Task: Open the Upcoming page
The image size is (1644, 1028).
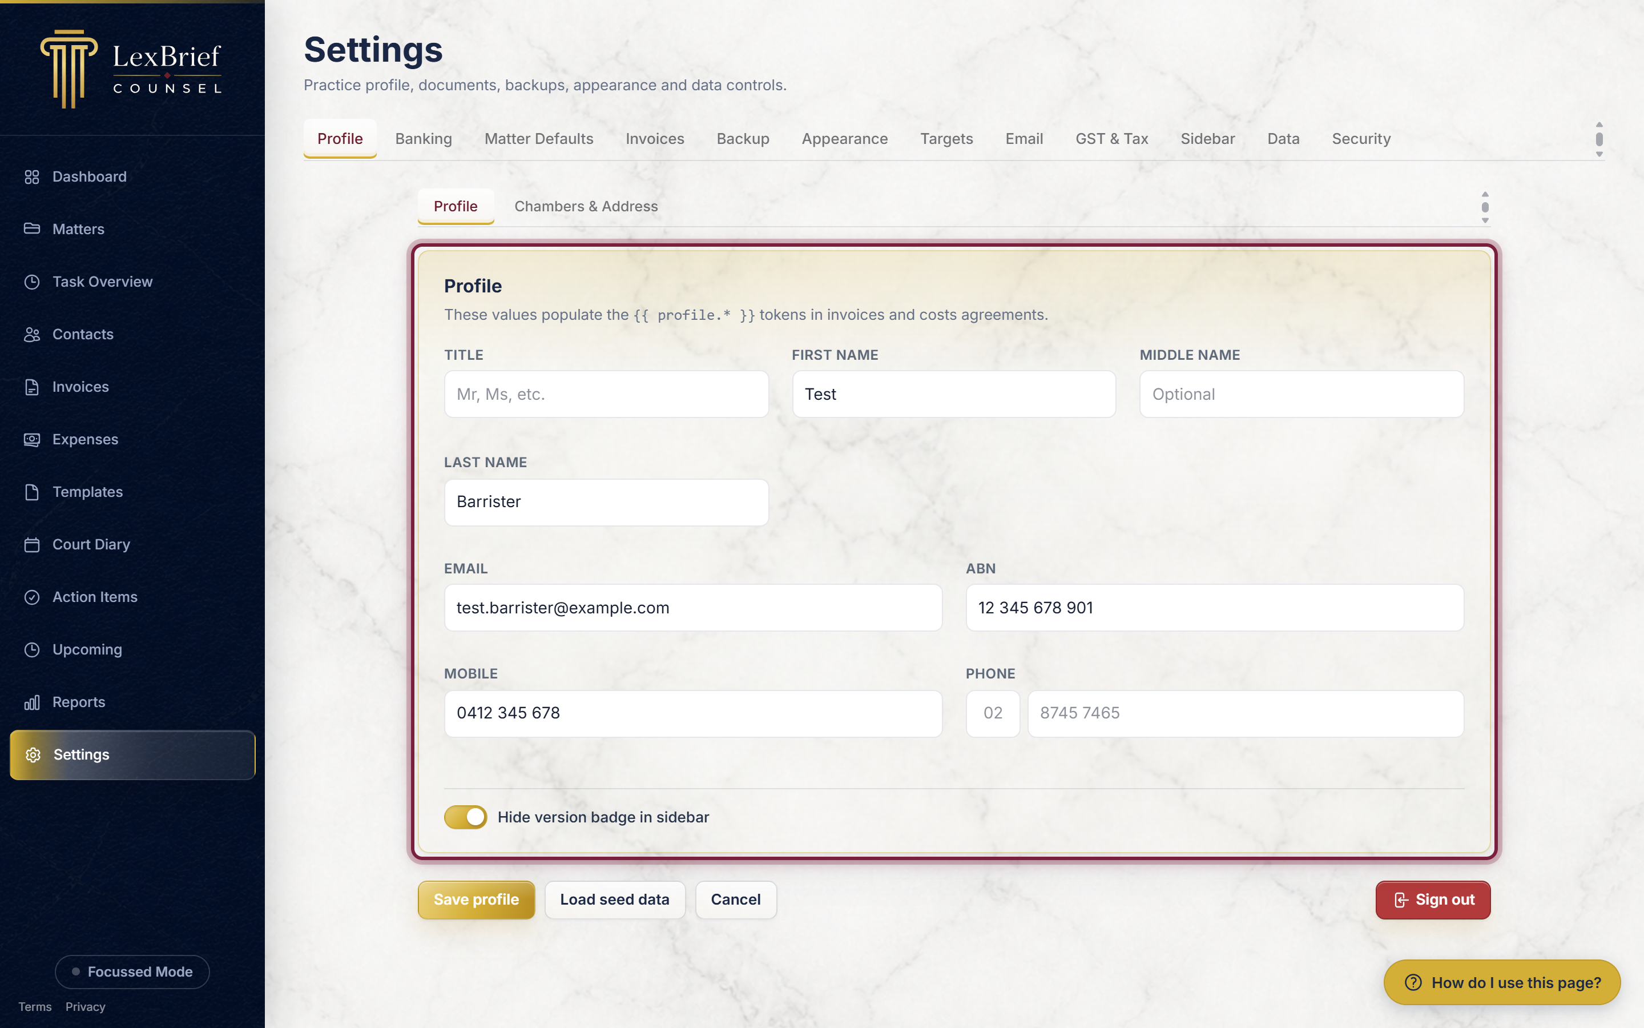Action: (132, 650)
